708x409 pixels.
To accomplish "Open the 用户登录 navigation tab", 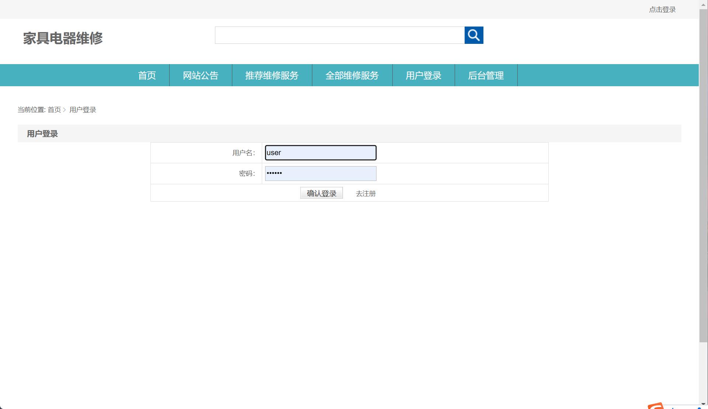I will pyautogui.click(x=423, y=75).
